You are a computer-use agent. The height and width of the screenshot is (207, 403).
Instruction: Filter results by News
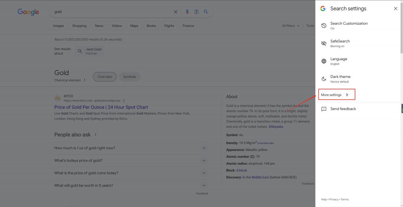[x=99, y=26]
